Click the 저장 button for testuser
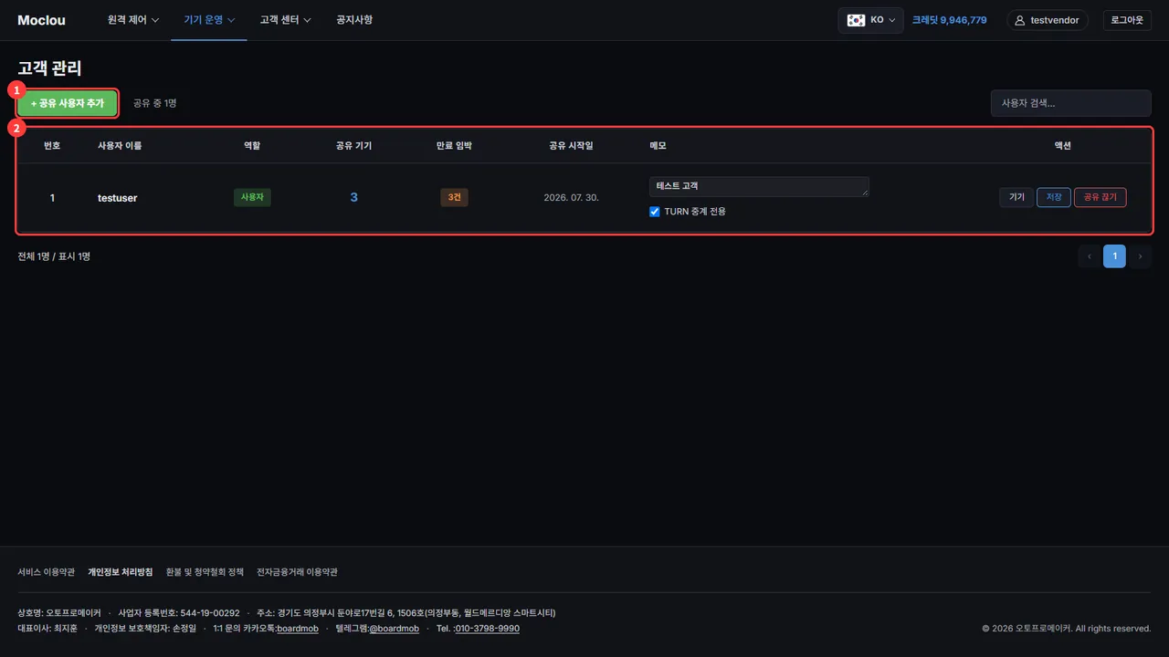 click(1054, 197)
